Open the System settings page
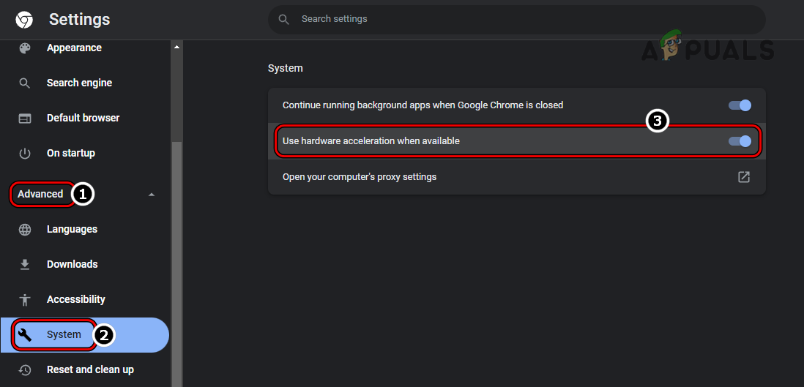Image resolution: width=804 pixels, height=387 pixels. tap(64, 334)
